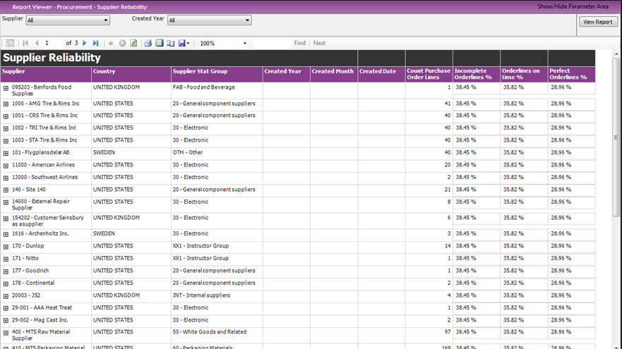Go to the next report page
622x349 pixels.
pos(85,43)
